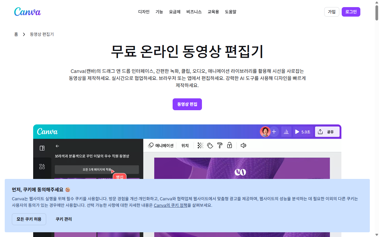Open the 애니메이션 animation tool
This screenshot has width=379, height=237.
[161, 145]
